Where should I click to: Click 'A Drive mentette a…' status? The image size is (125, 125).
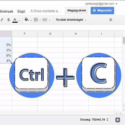pos(46,11)
